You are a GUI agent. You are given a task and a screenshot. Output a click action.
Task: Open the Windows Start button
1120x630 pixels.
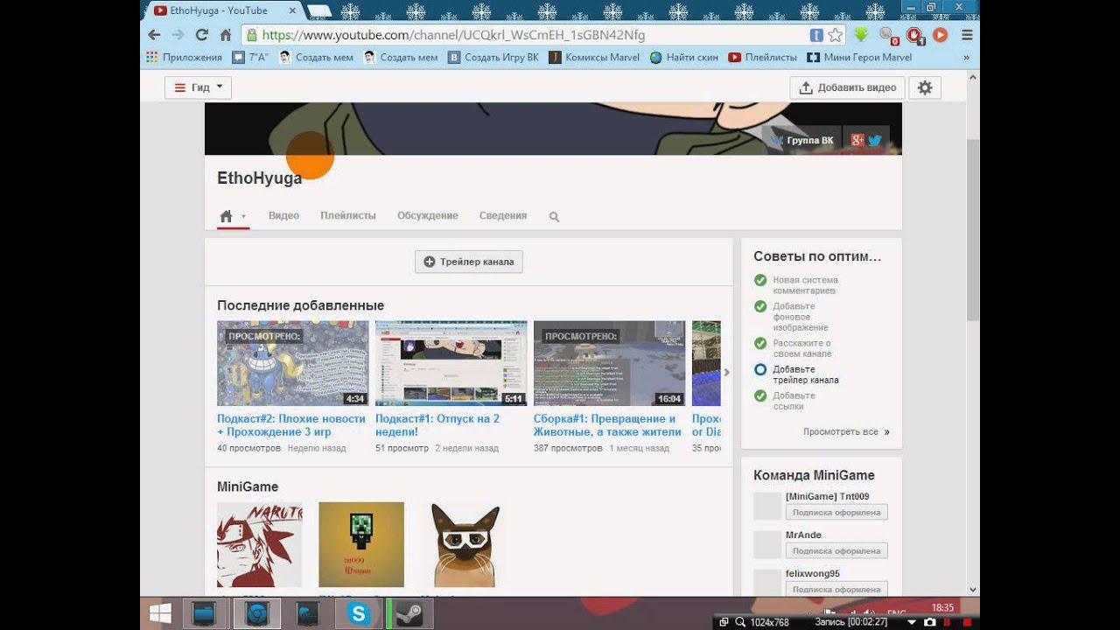(160, 613)
